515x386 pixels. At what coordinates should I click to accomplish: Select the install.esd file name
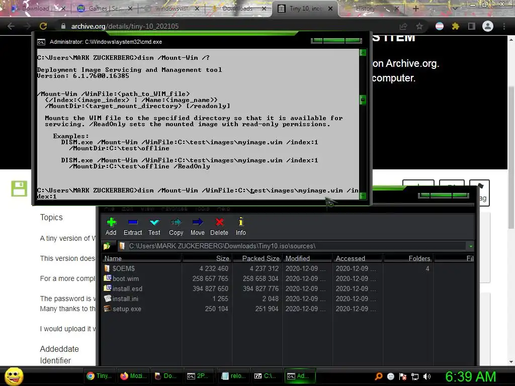point(127,289)
